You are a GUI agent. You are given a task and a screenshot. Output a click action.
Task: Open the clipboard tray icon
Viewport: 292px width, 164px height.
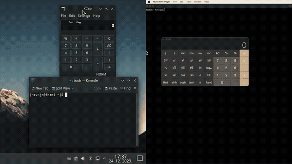(76, 159)
